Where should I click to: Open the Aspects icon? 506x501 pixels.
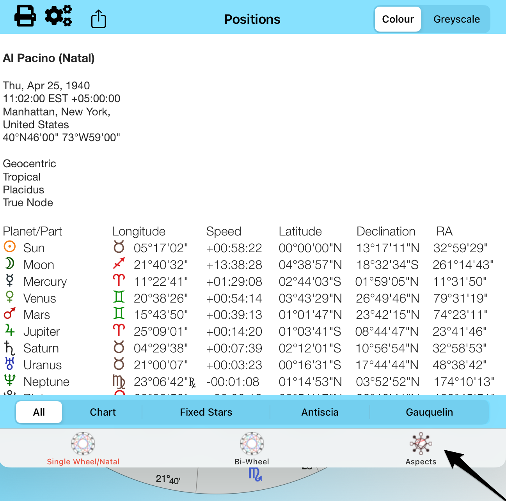coord(421,444)
